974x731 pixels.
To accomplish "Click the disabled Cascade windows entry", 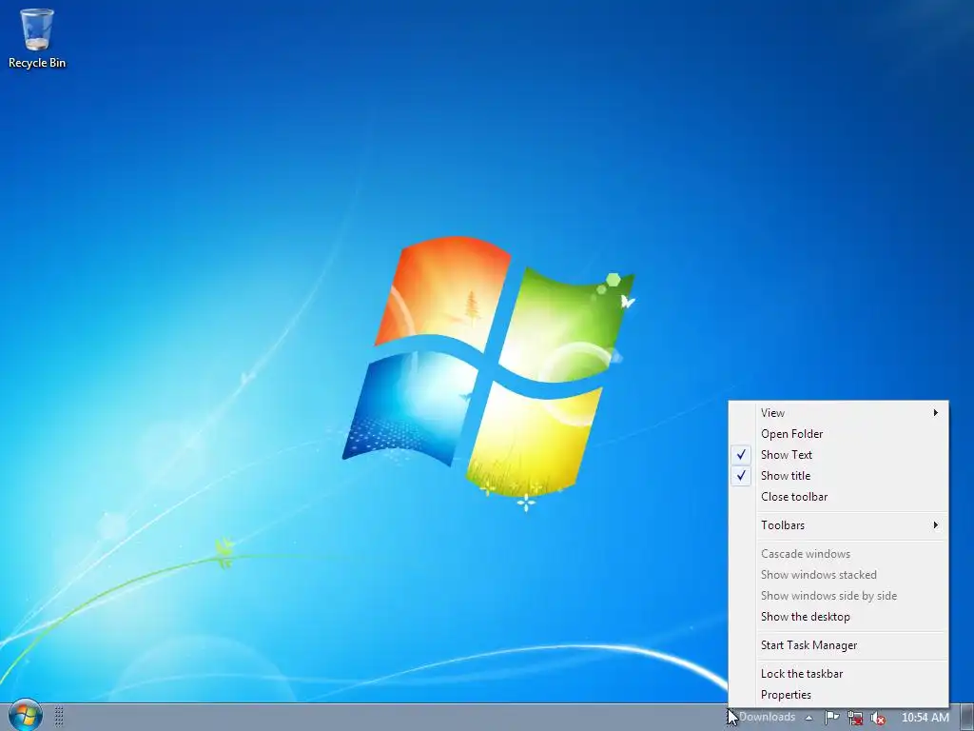I will pyautogui.click(x=838, y=554).
